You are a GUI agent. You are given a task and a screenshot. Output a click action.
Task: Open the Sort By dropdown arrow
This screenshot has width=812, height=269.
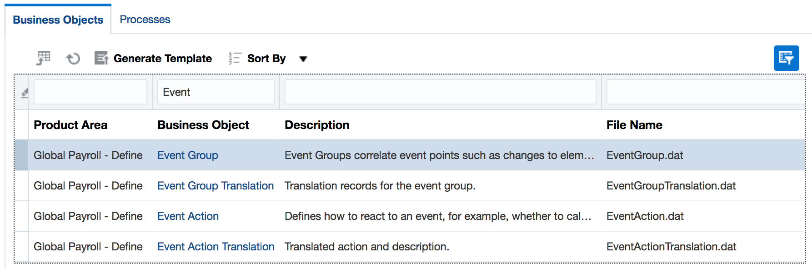coord(303,59)
